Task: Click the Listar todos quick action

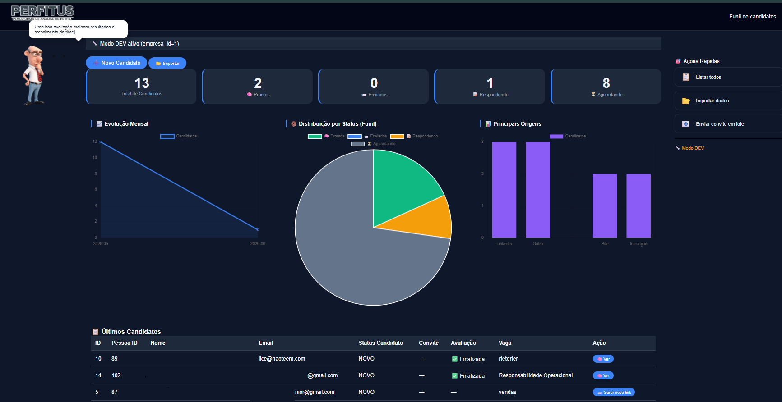Action: (728, 77)
